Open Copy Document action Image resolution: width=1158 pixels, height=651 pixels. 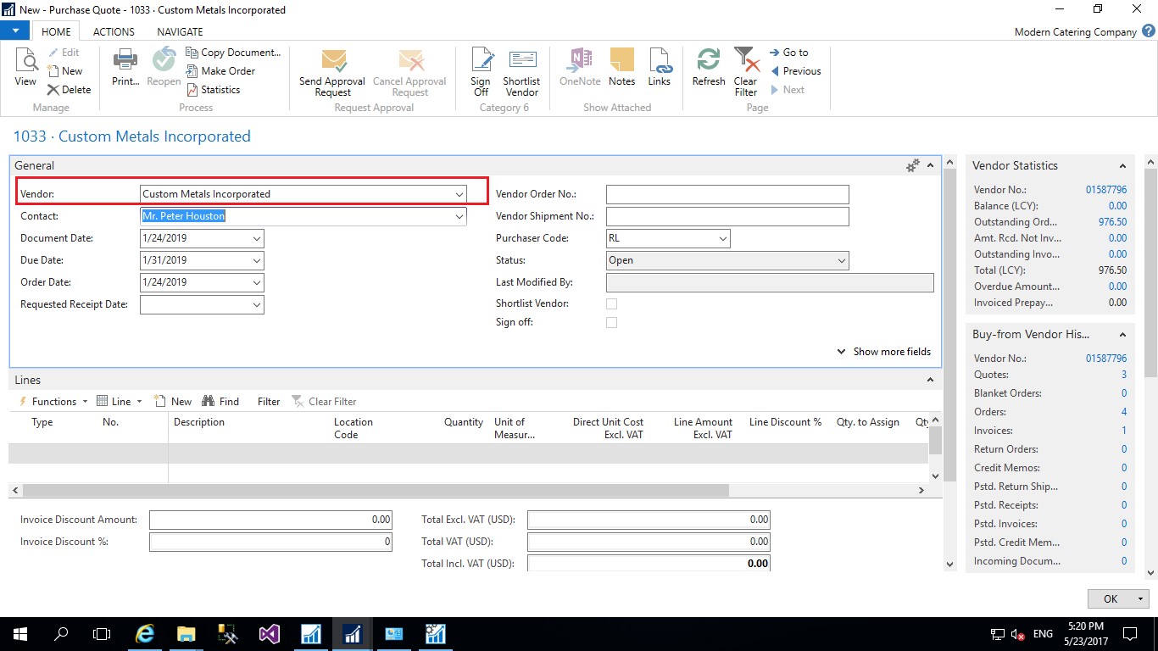233,53
